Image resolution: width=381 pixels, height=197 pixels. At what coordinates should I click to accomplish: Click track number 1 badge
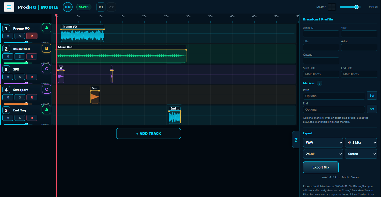(x=6, y=28)
